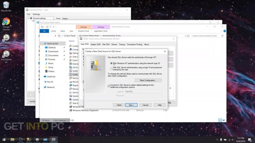Sort files by the Name column header

[72, 41]
